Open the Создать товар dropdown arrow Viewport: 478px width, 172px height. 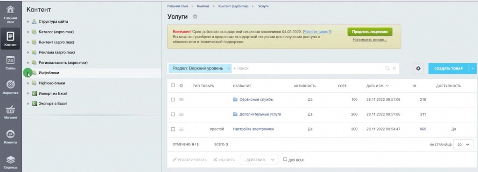tap(472, 69)
